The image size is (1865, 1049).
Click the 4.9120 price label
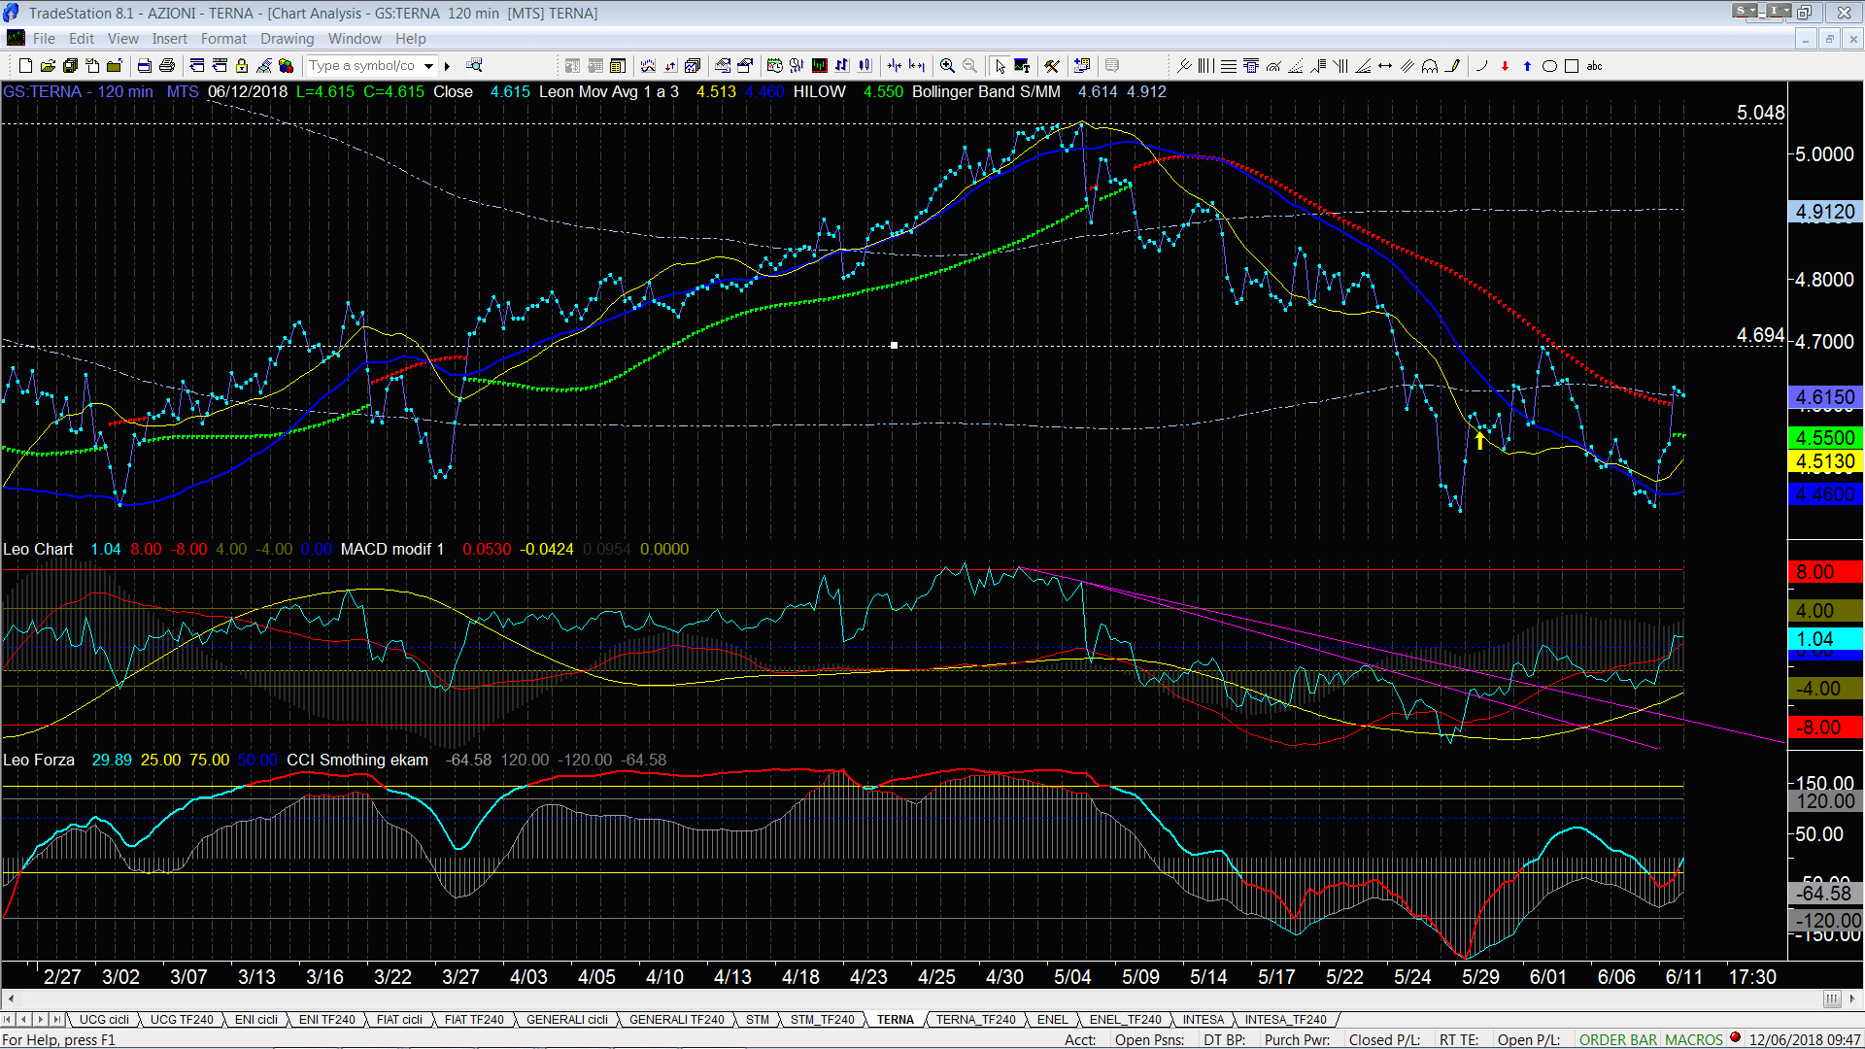(x=1825, y=212)
